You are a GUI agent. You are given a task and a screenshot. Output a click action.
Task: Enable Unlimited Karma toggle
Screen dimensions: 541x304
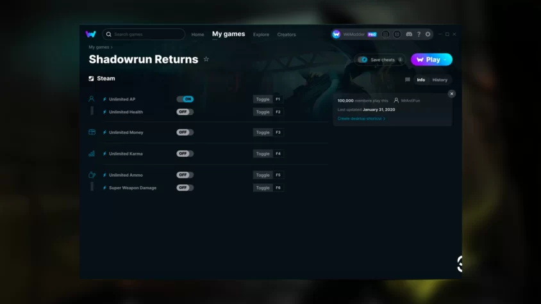click(185, 154)
